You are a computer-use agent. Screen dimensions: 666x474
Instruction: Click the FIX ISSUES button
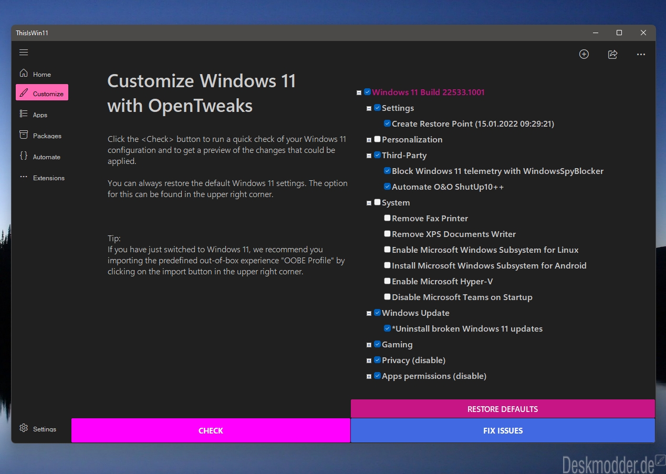click(x=503, y=430)
